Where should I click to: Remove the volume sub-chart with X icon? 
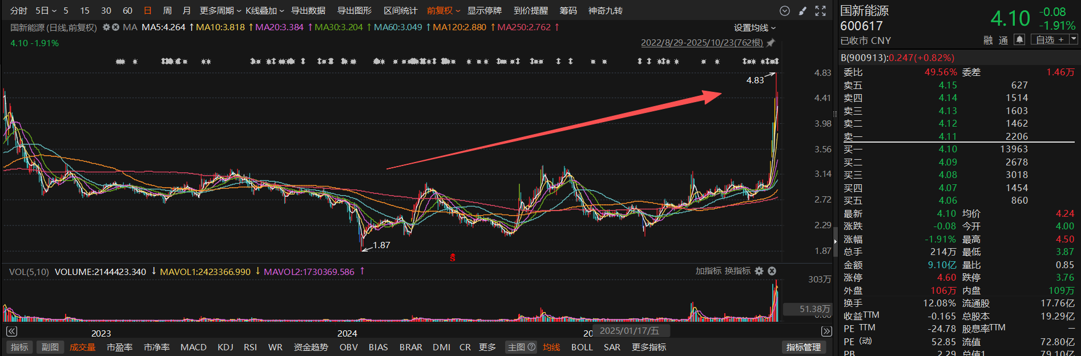pos(772,271)
